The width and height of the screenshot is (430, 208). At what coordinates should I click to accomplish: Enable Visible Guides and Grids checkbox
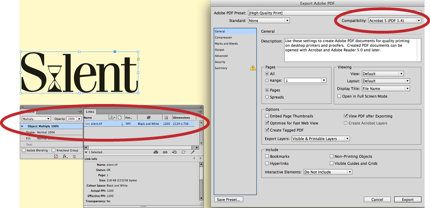click(x=332, y=164)
